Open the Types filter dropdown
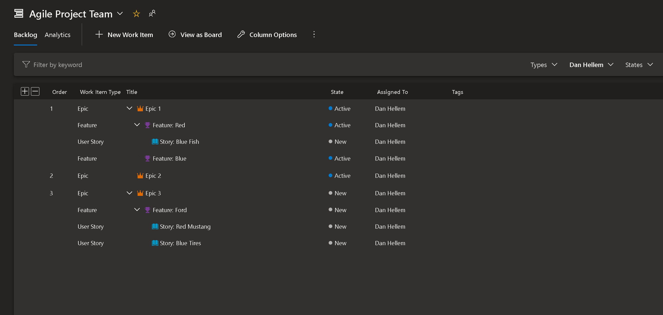 tap(544, 65)
